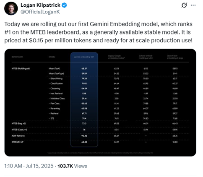Click the highlighted gemini-embedding-001 column header
The image size is (203, 177).
point(84,57)
